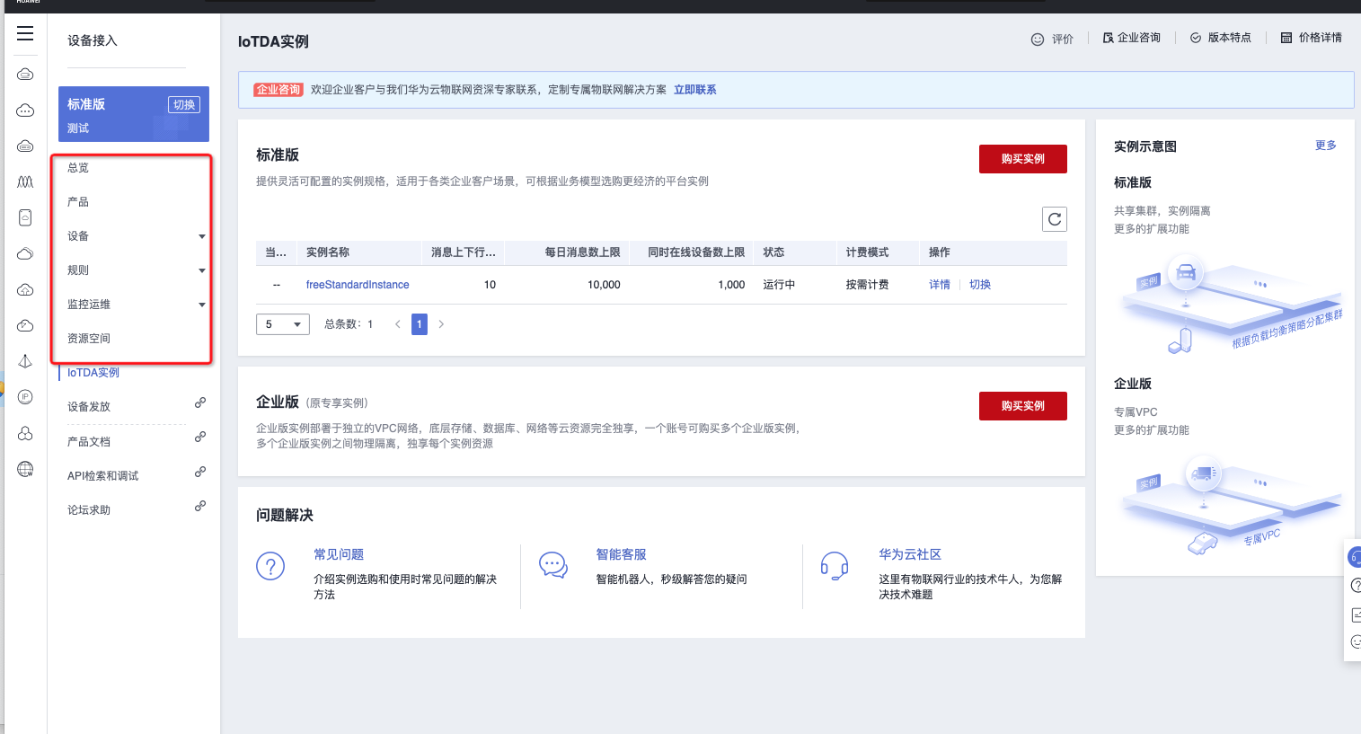Viewport: 1361px width, 734px height.
Task: Click 评价 text in the header
Action: click(x=1063, y=40)
